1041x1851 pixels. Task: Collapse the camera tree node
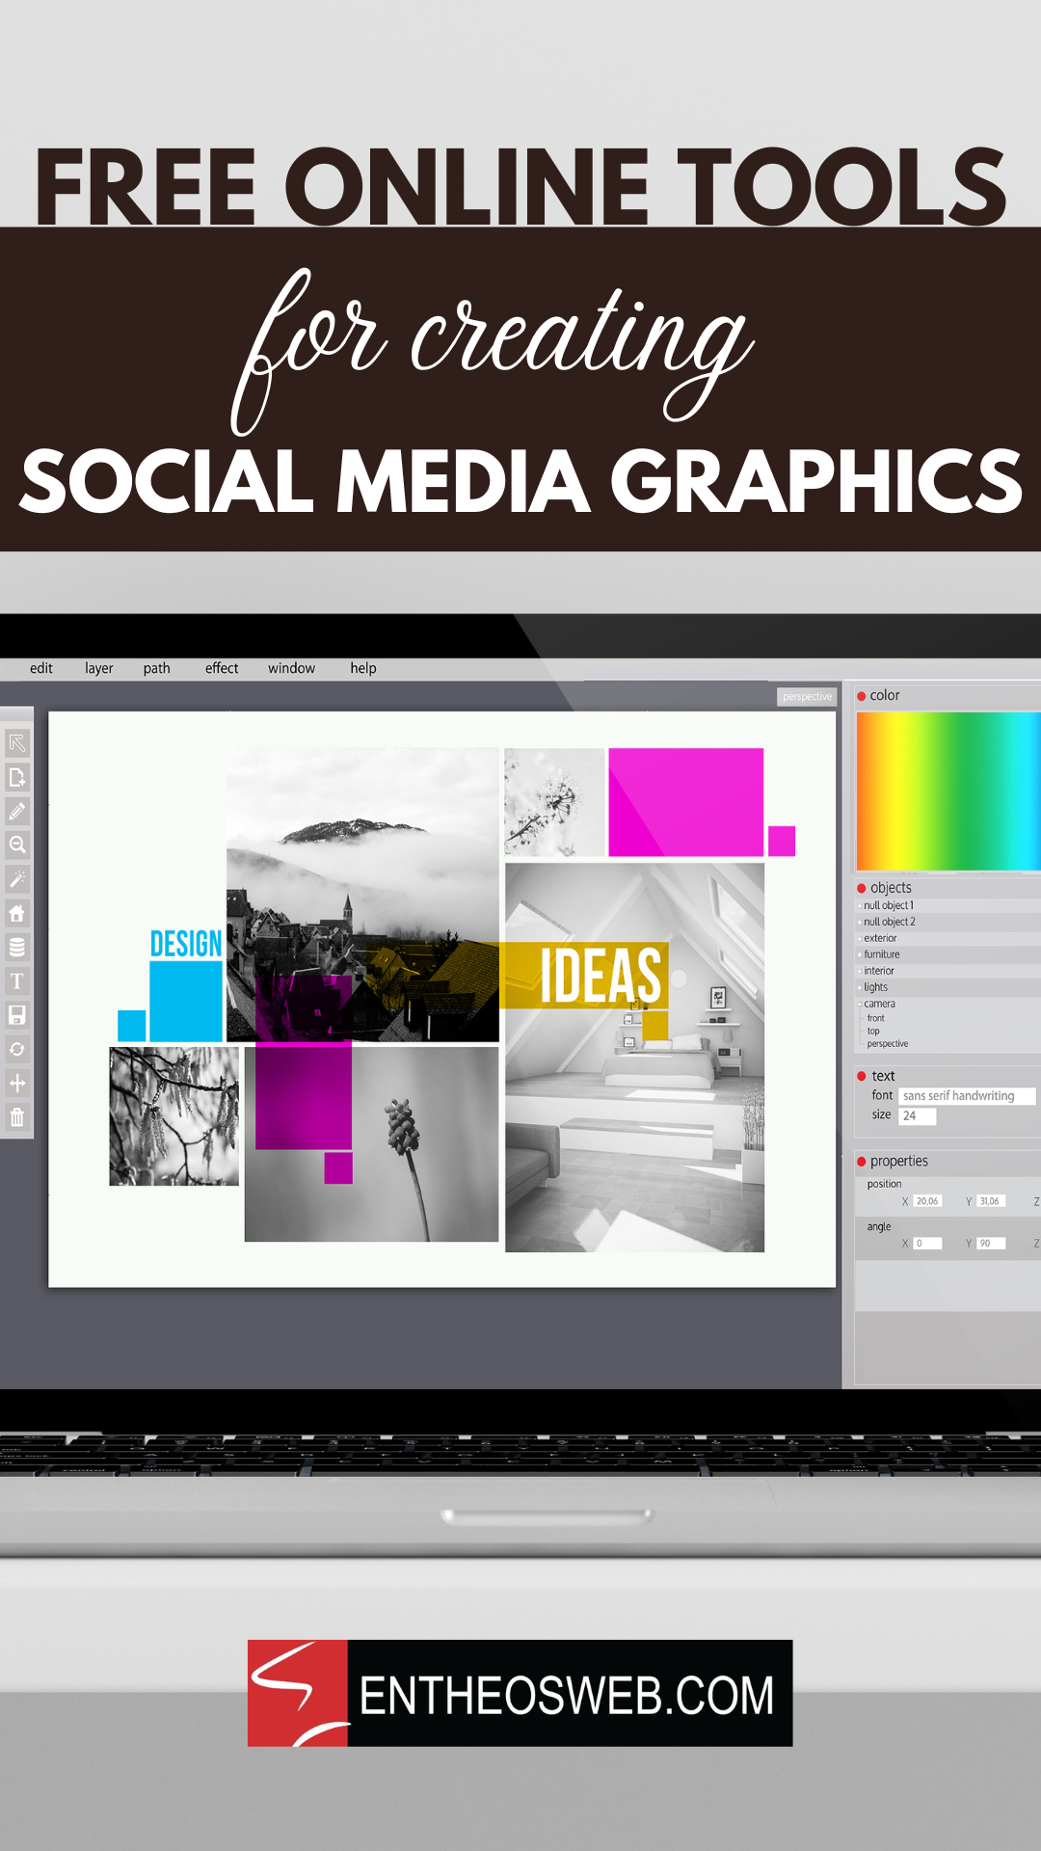point(860,1005)
